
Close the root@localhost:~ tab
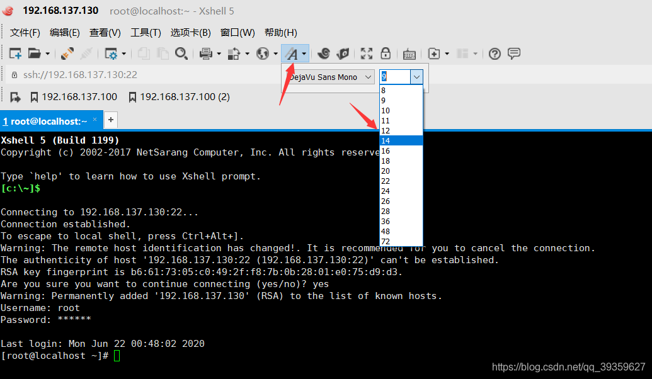[x=94, y=119]
